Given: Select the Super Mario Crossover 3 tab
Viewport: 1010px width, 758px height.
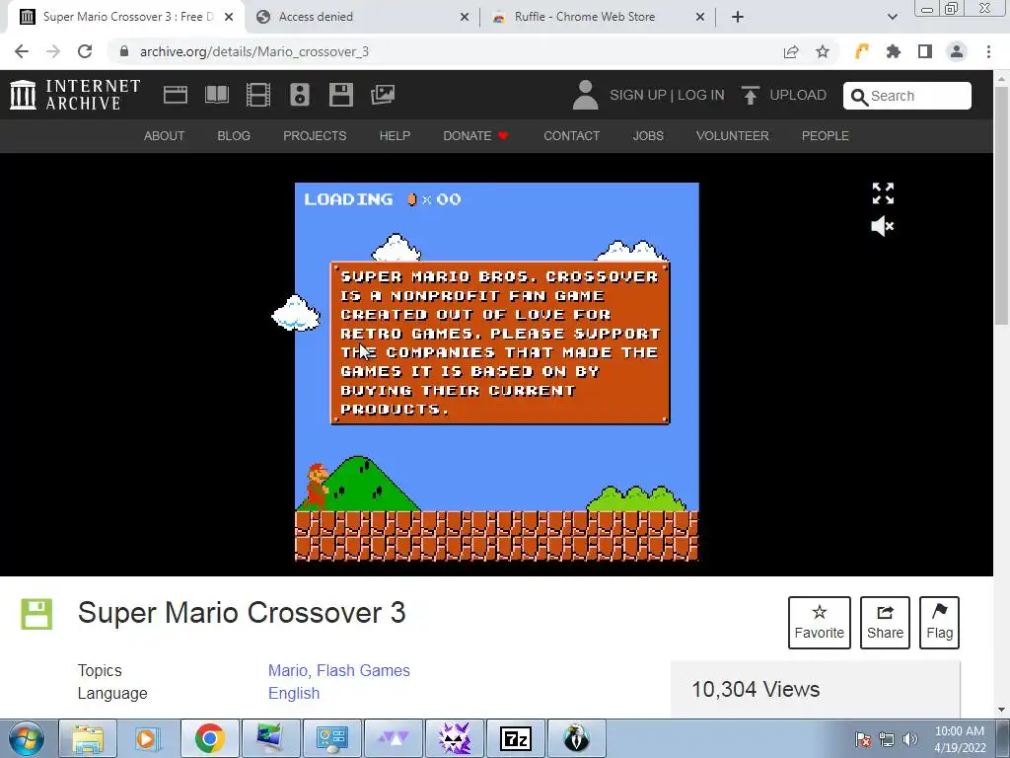Looking at the screenshot, I should click(126, 17).
